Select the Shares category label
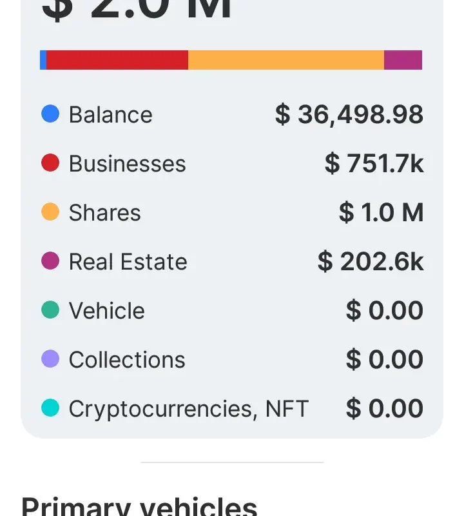The width and height of the screenshot is (464, 516). pyautogui.click(x=104, y=213)
